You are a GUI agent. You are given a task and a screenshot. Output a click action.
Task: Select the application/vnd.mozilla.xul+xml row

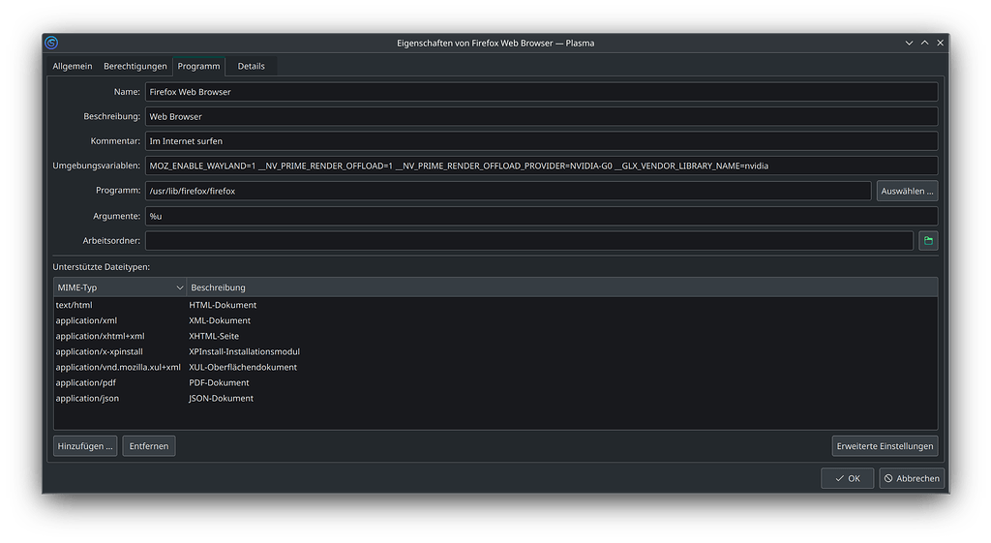tap(495, 367)
